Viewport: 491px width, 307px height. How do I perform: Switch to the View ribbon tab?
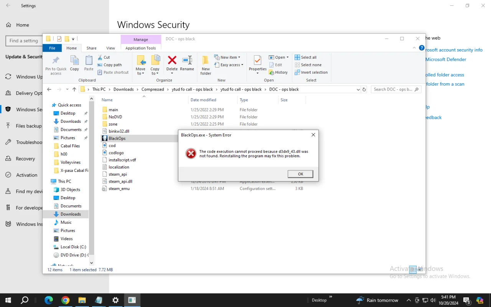[x=110, y=48]
